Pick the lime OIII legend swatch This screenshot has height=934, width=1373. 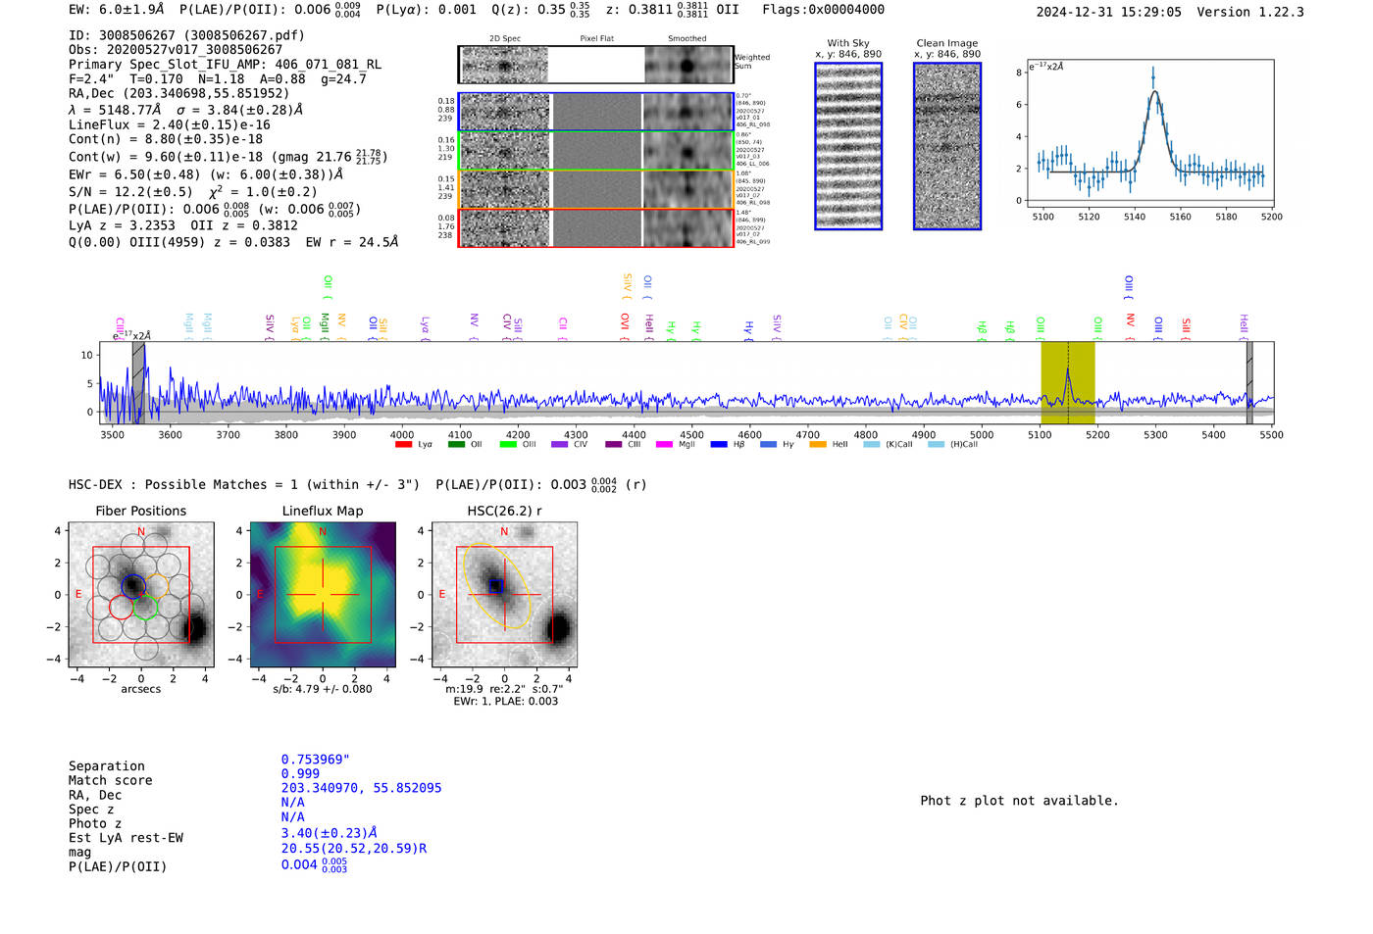pyautogui.click(x=508, y=445)
